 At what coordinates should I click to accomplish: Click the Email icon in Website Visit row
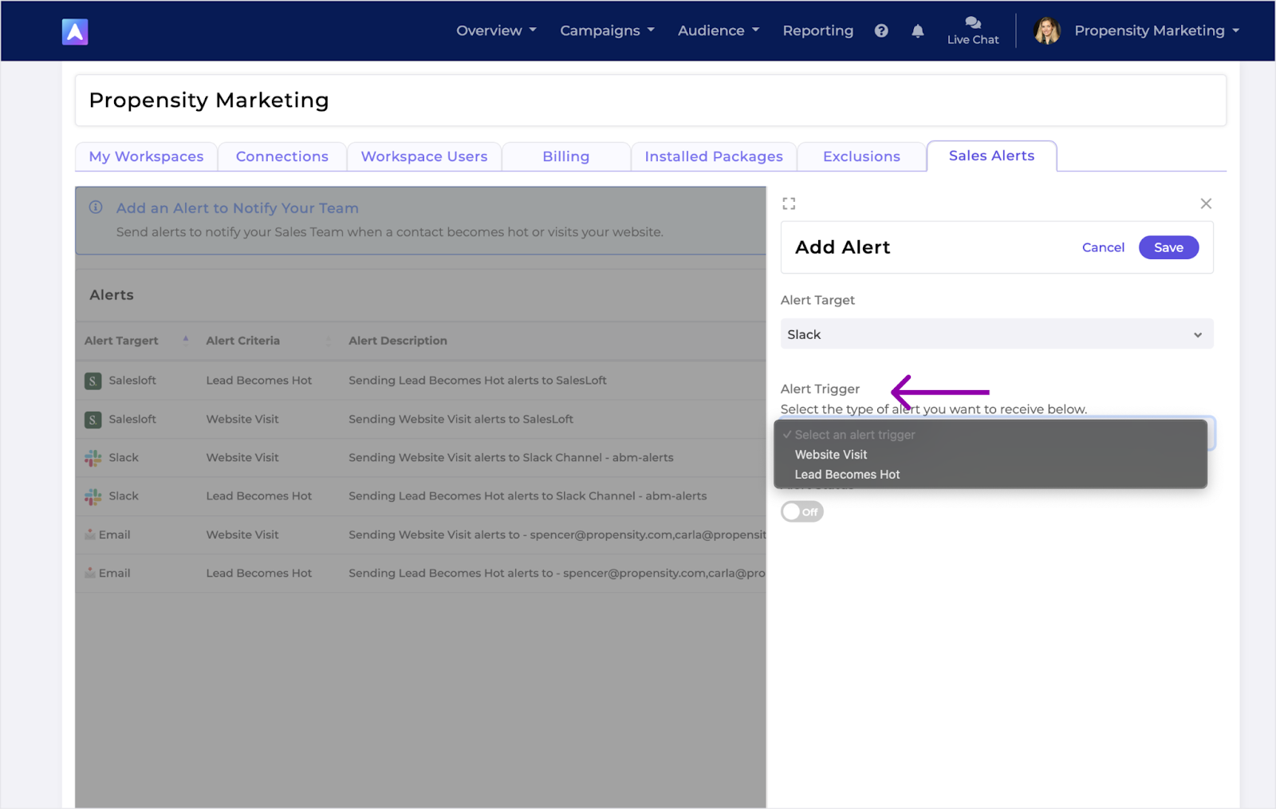pyautogui.click(x=90, y=535)
